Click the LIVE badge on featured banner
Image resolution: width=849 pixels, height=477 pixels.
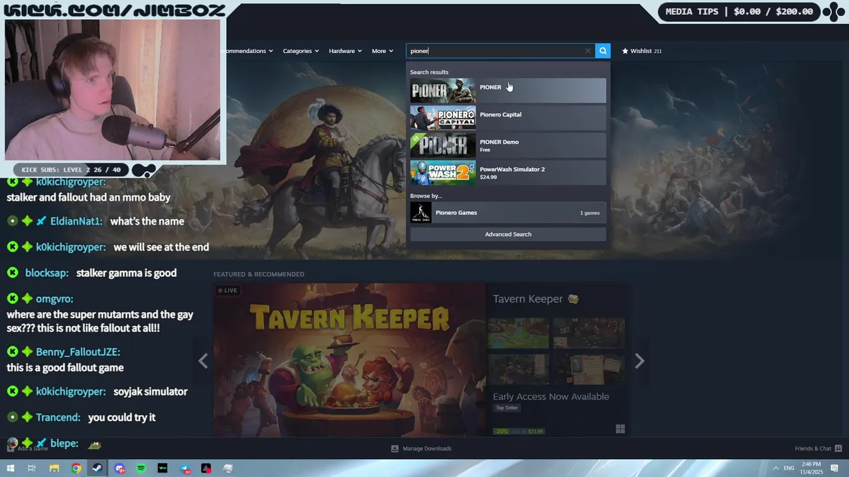coord(228,290)
